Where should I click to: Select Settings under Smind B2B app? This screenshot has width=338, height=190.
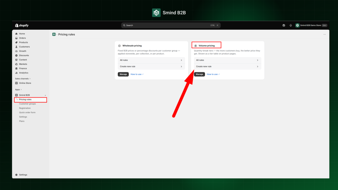(23, 117)
